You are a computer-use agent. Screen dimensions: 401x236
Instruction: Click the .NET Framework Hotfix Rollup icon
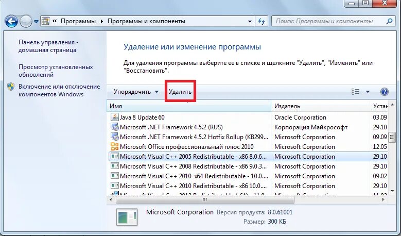pos(115,137)
